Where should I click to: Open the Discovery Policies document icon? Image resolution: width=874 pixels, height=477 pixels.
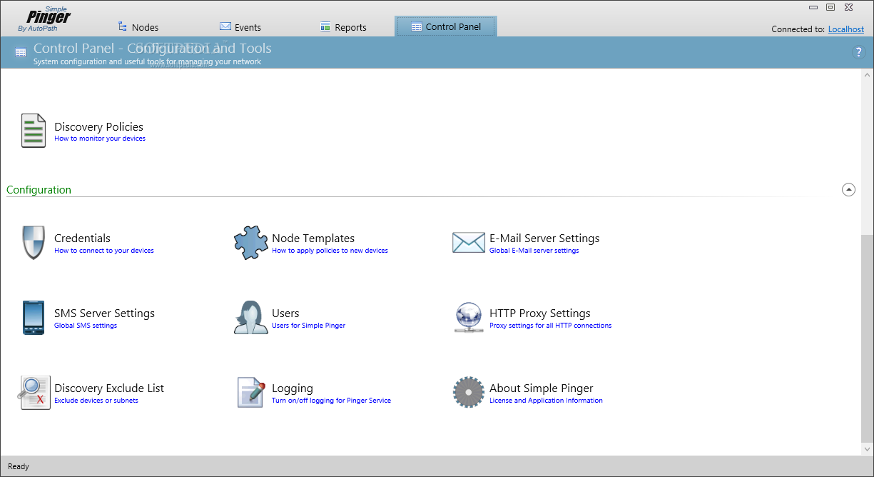[34, 131]
